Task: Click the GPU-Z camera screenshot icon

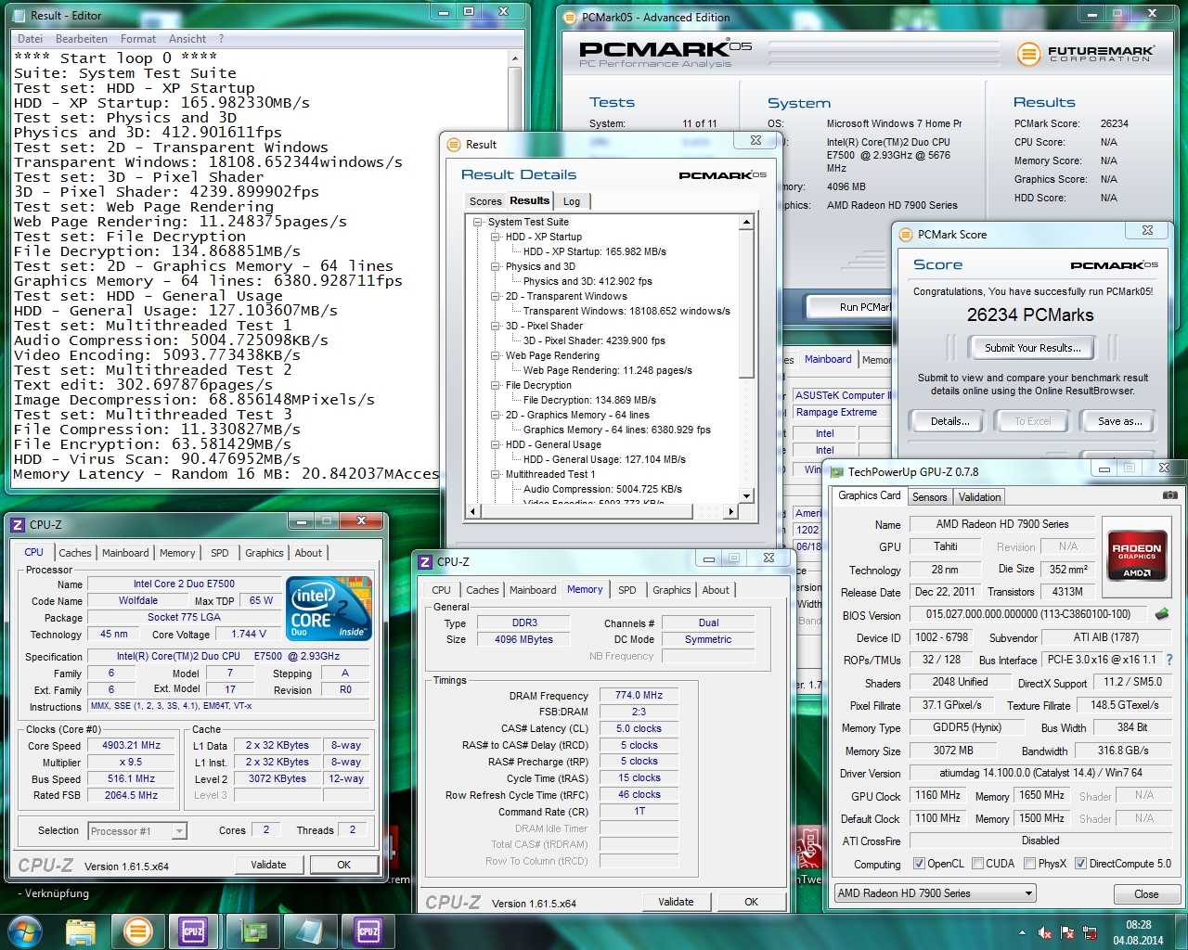Action: click(x=1170, y=495)
